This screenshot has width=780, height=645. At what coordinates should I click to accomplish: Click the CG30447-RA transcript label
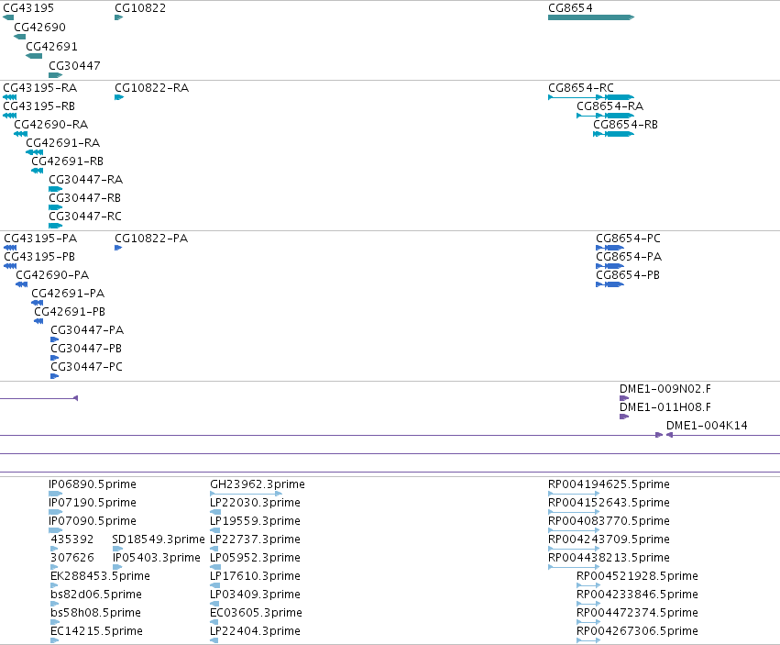(x=86, y=179)
